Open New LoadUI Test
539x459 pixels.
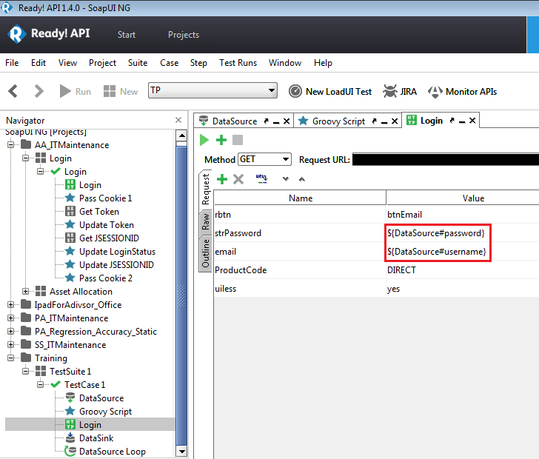click(x=330, y=92)
